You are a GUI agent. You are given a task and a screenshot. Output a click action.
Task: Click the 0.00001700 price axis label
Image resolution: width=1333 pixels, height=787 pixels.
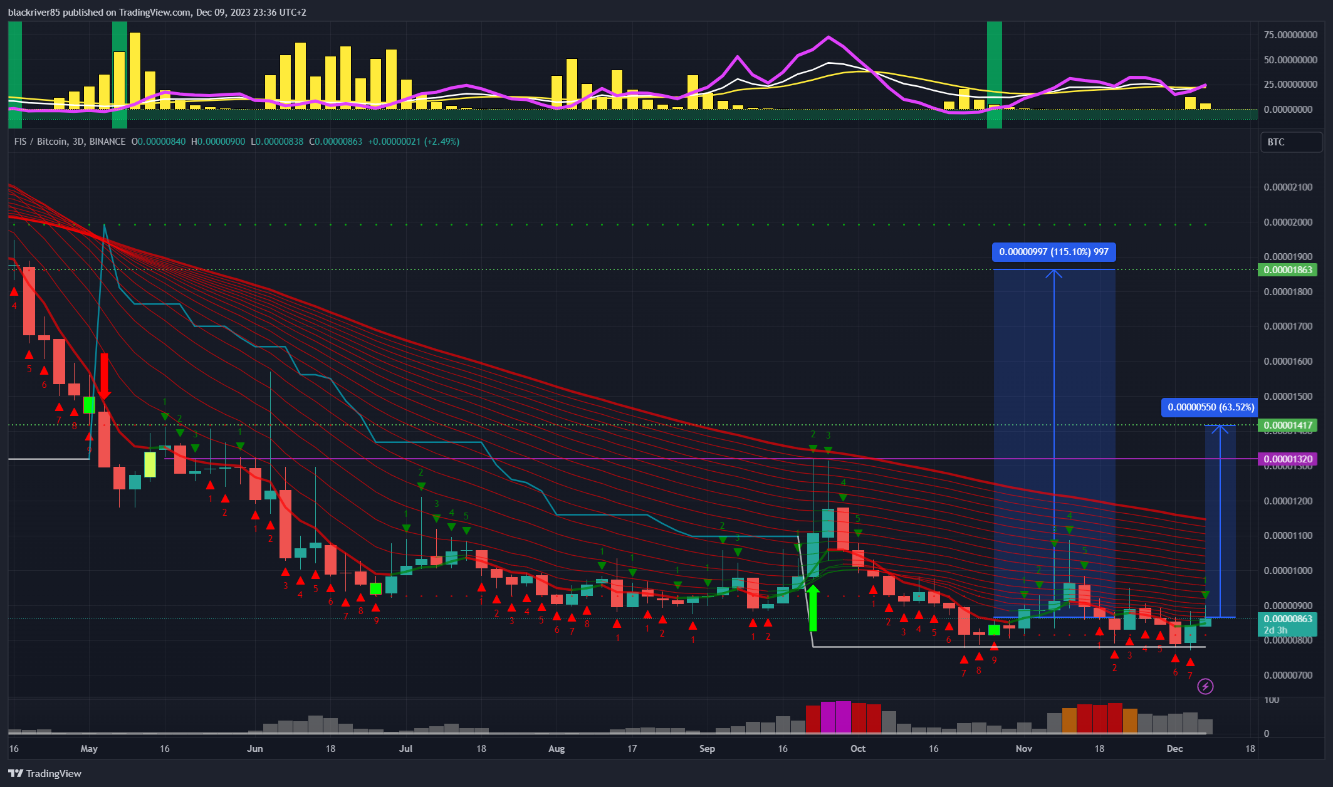(x=1288, y=326)
